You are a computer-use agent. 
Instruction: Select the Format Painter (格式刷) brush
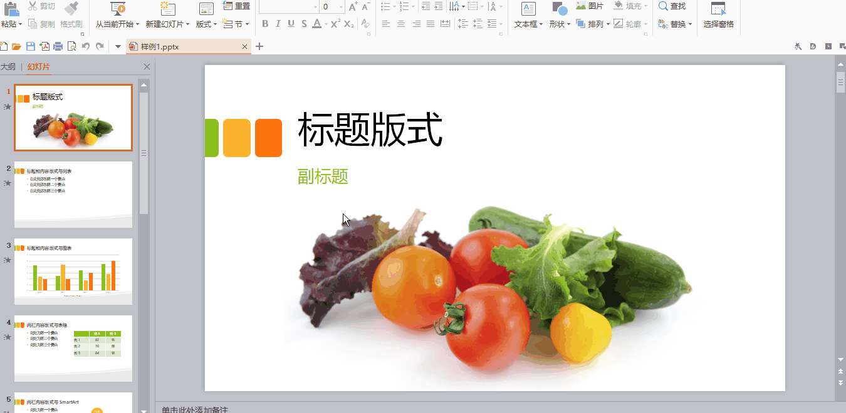click(x=71, y=8)
